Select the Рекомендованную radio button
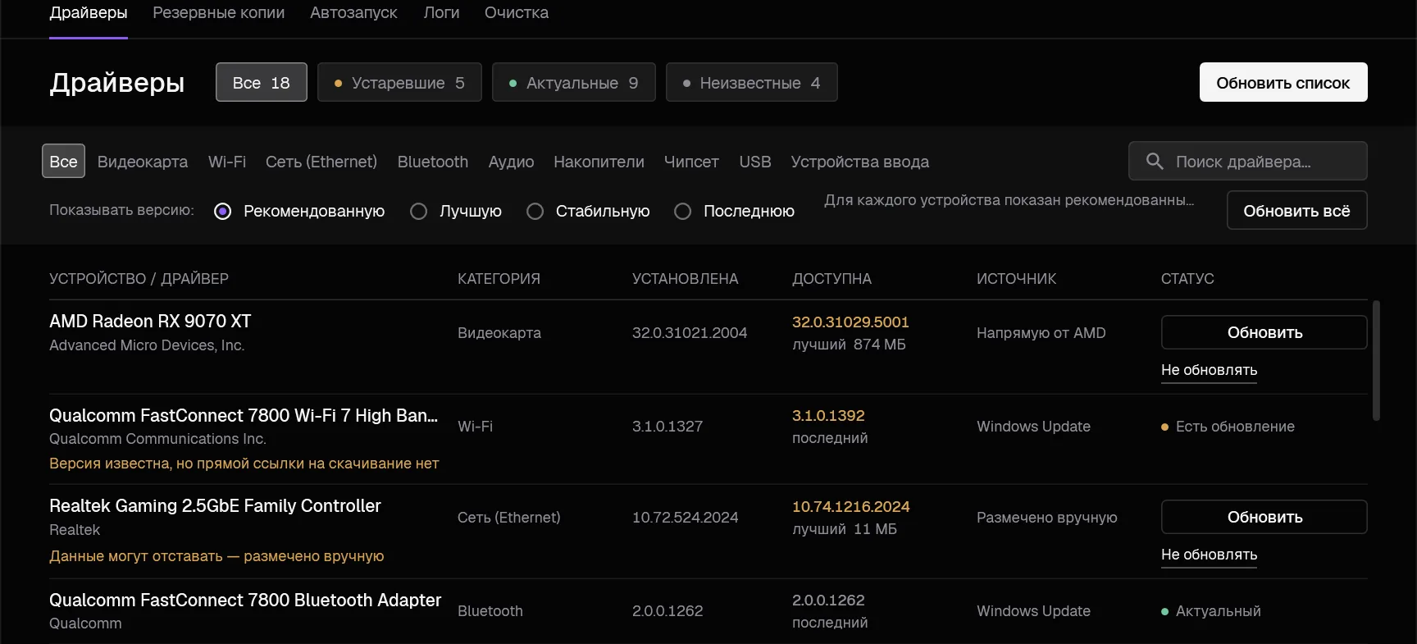 point(222,212)
